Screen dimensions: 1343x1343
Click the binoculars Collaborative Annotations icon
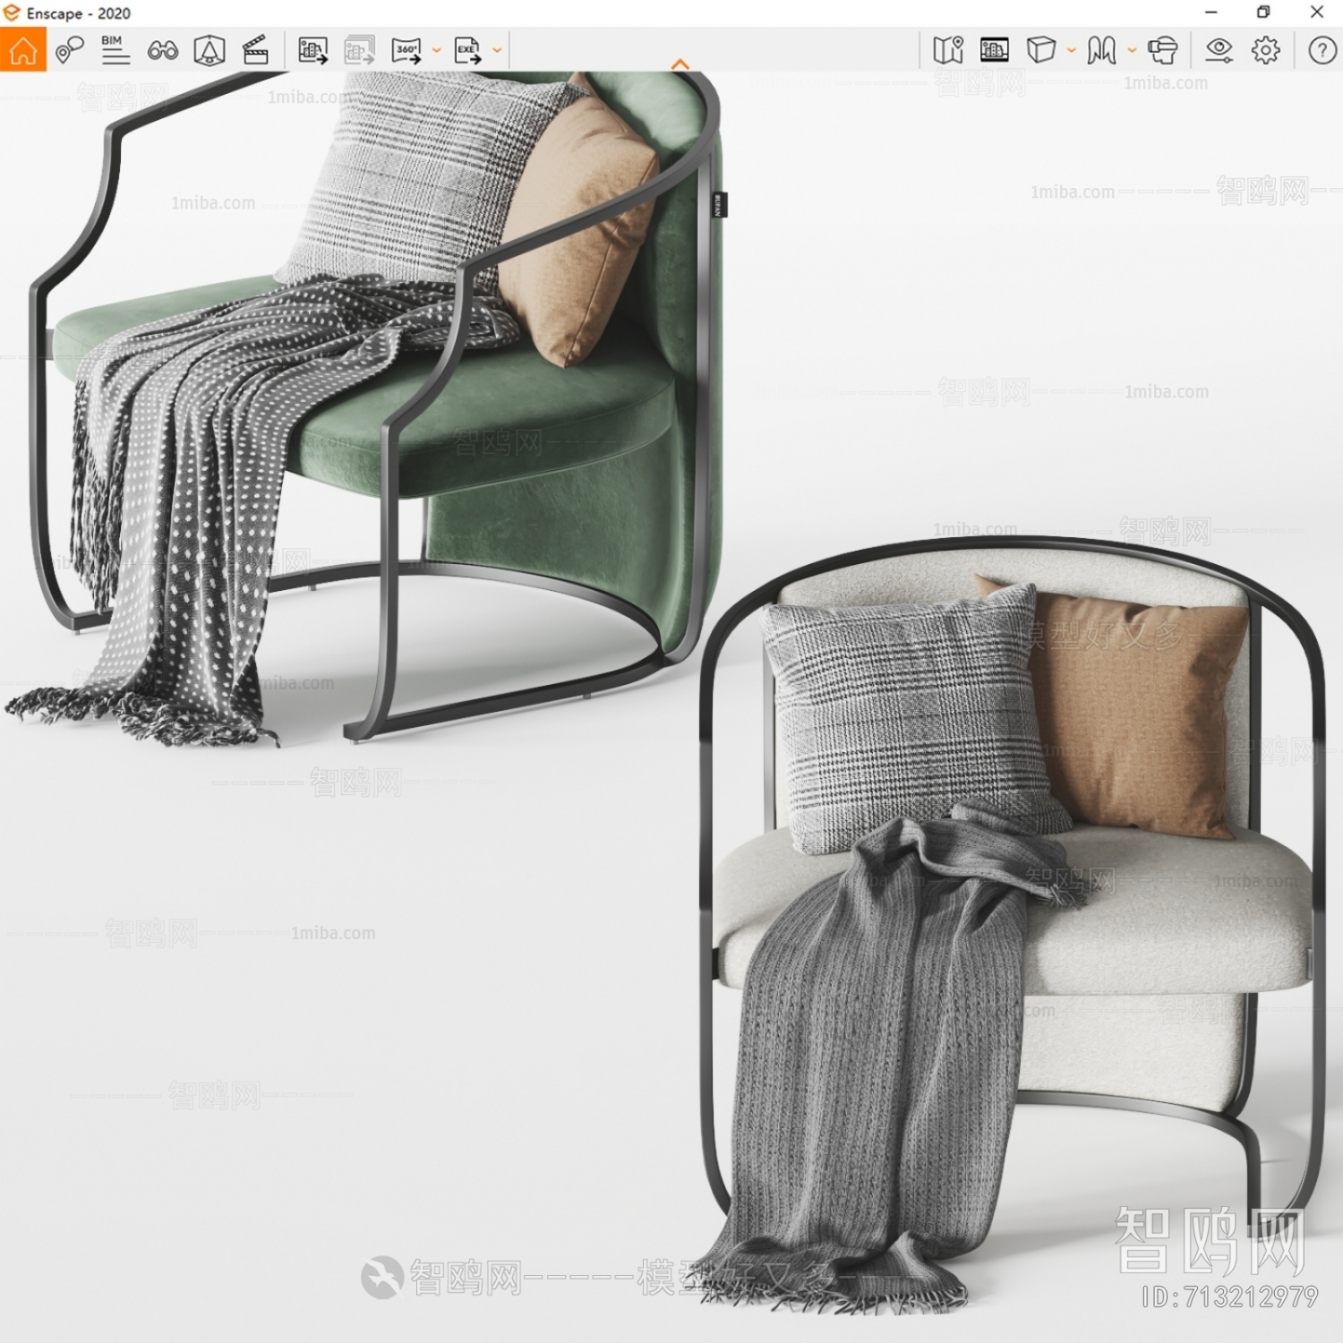click(x=163, y=51)
